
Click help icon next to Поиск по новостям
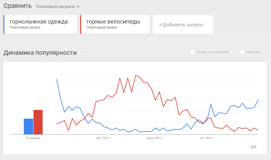[x=232, y=52]
